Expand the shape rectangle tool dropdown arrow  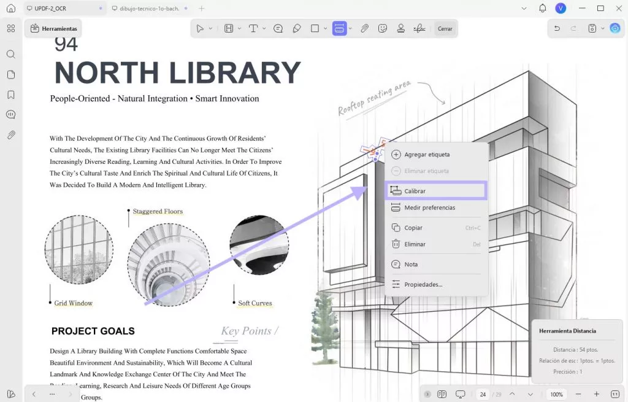(324, 28)
